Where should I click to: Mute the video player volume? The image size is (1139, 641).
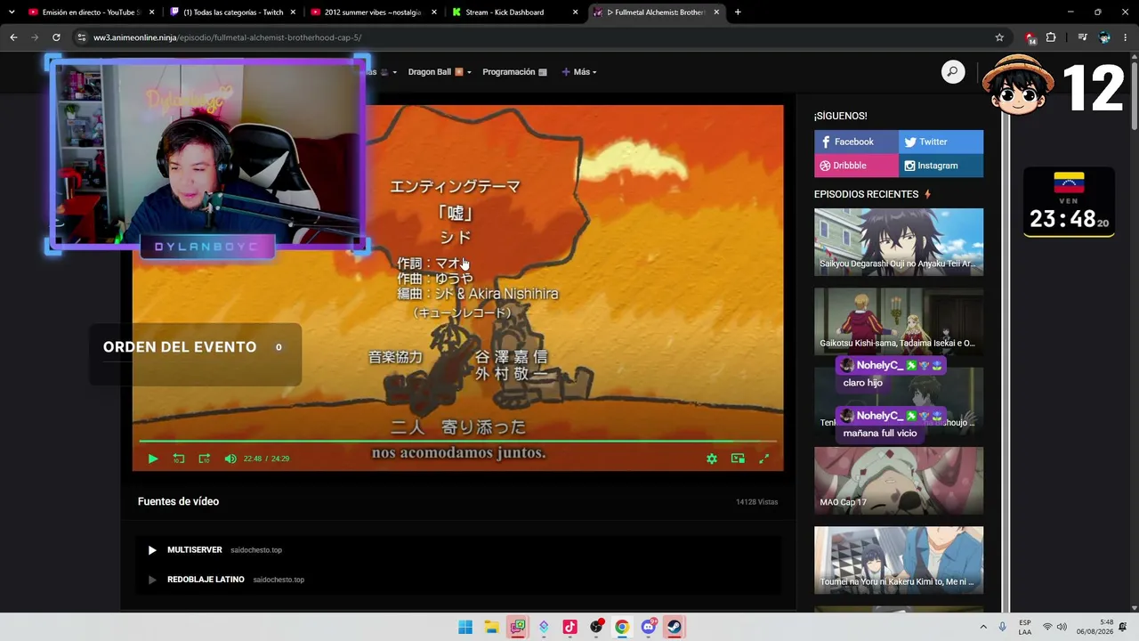[x=230, y=458]
